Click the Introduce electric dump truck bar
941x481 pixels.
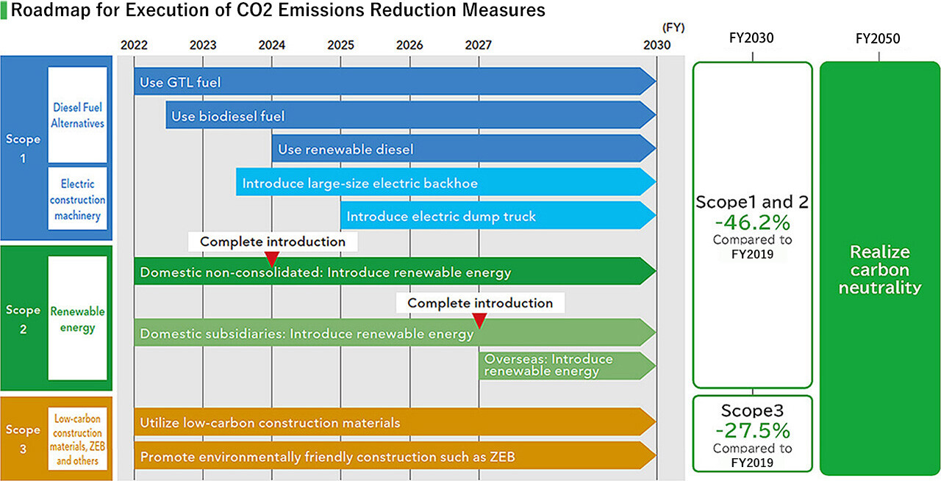[x=497, y=216]
